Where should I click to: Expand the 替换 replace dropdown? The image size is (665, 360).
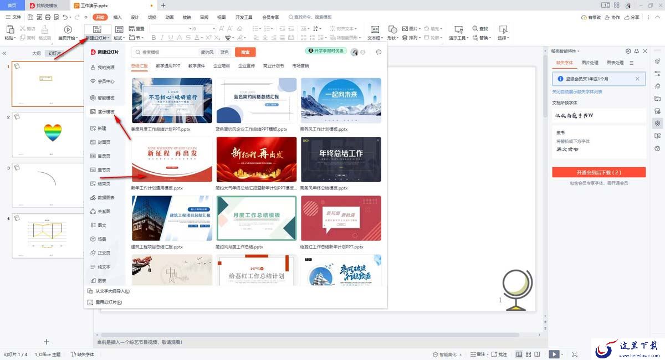click(491, 38)
